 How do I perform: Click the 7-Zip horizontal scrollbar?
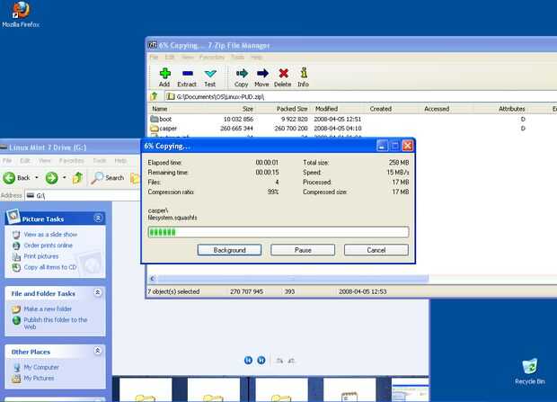(x=293, y=279)
